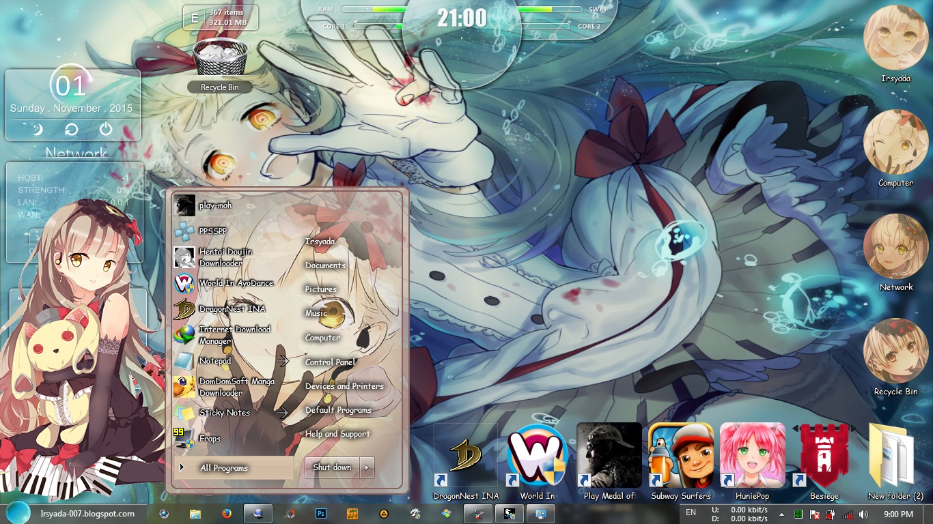Open the Irsyada user folder link
Viewport: 933px width, 524px height.
320,242
